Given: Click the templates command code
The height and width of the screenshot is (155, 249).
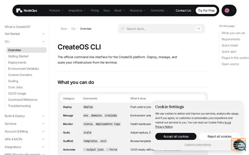Looking at the screenshot, I should [x=90, y=141].
